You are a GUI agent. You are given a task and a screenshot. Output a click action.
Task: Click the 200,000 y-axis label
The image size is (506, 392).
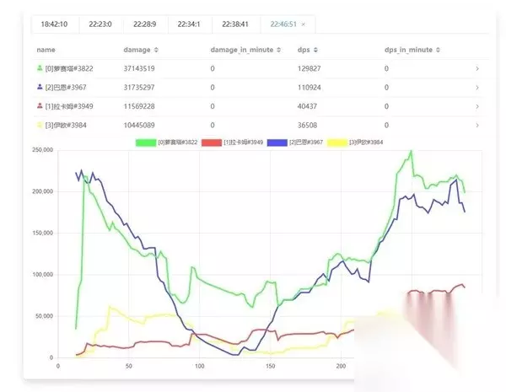[43, 191]
